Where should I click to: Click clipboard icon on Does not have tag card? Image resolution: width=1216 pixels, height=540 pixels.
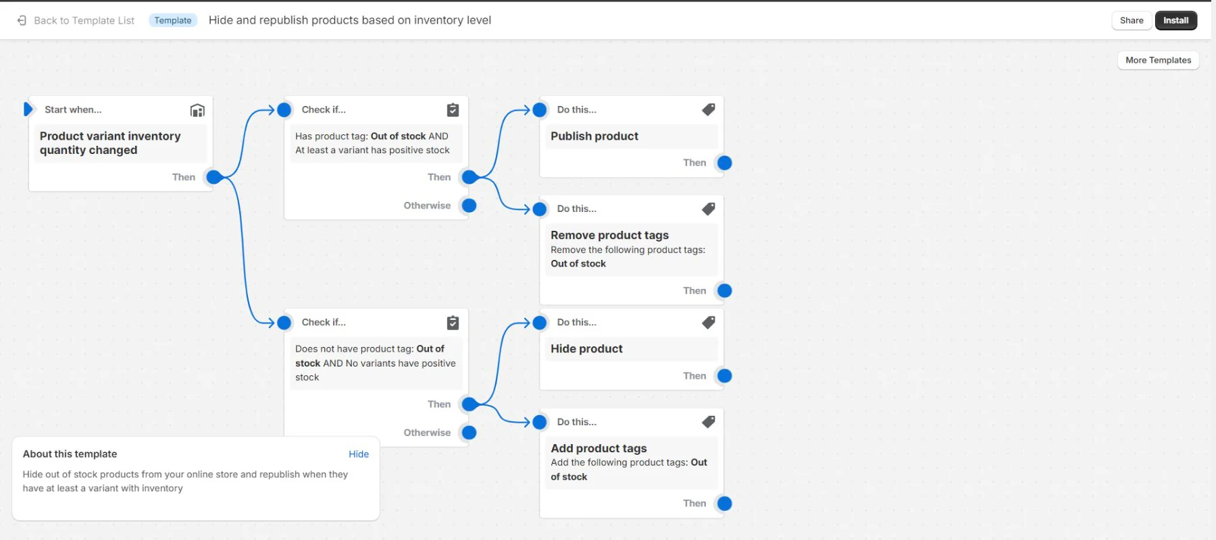click(x=453, y=323)
